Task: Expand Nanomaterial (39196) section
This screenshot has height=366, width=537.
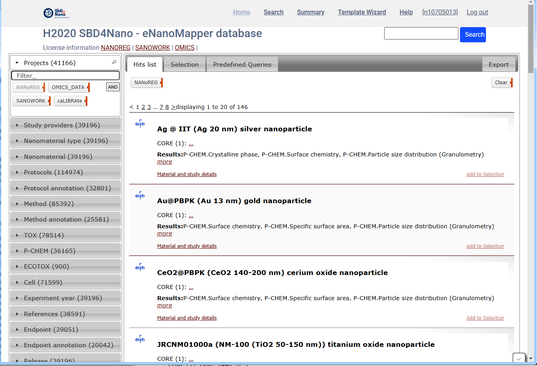Action: click(x=65, y=156)
